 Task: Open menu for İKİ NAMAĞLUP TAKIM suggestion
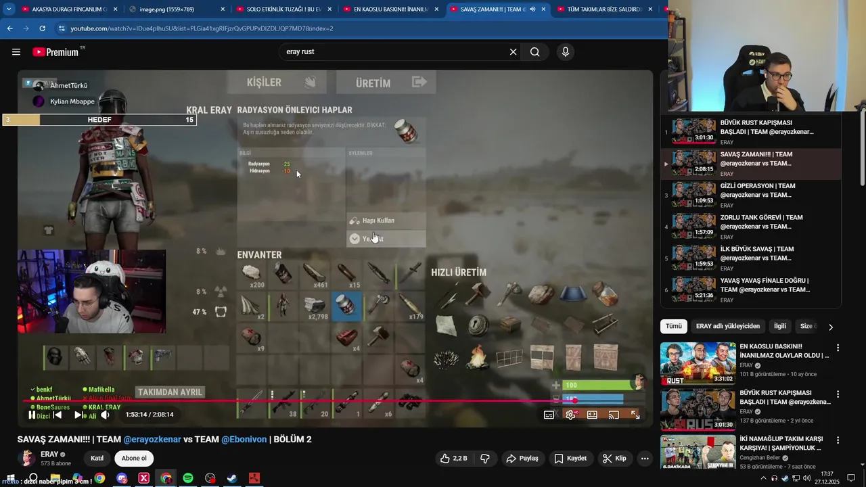point(838,440)
